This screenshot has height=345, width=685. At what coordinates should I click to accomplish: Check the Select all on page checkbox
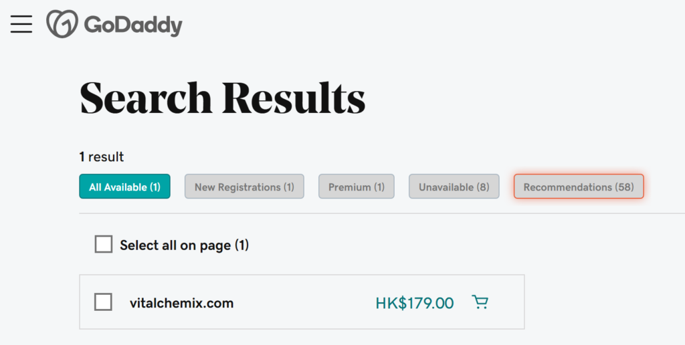(104, 245)
